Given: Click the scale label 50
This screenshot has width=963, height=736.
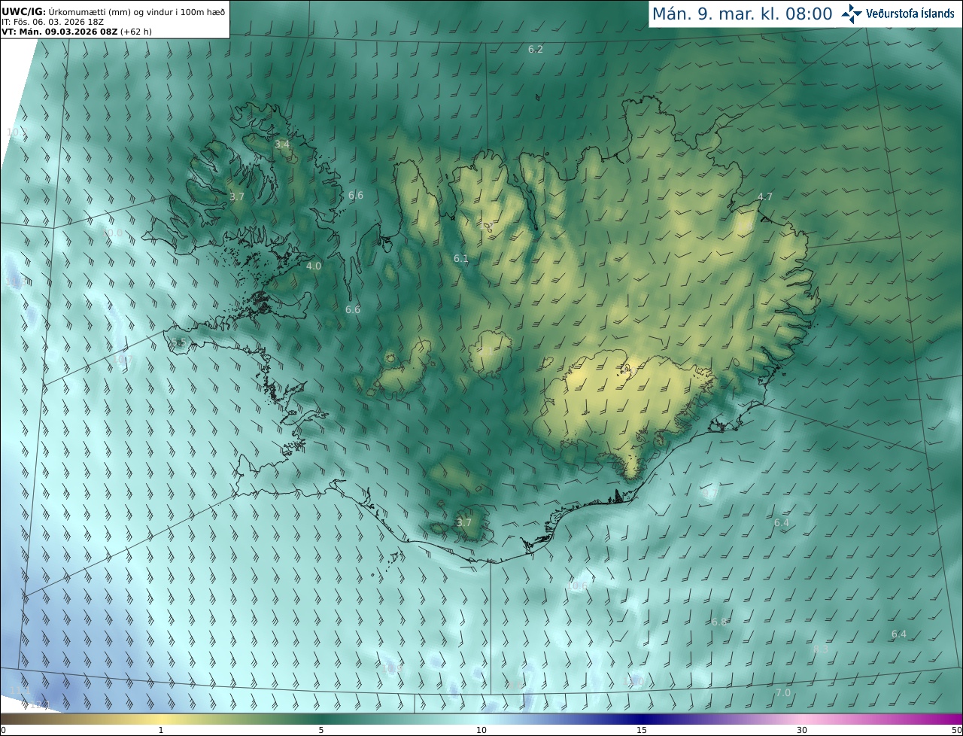Looking at the screenshot, I should pyautogui.click(x=957, y=730).
